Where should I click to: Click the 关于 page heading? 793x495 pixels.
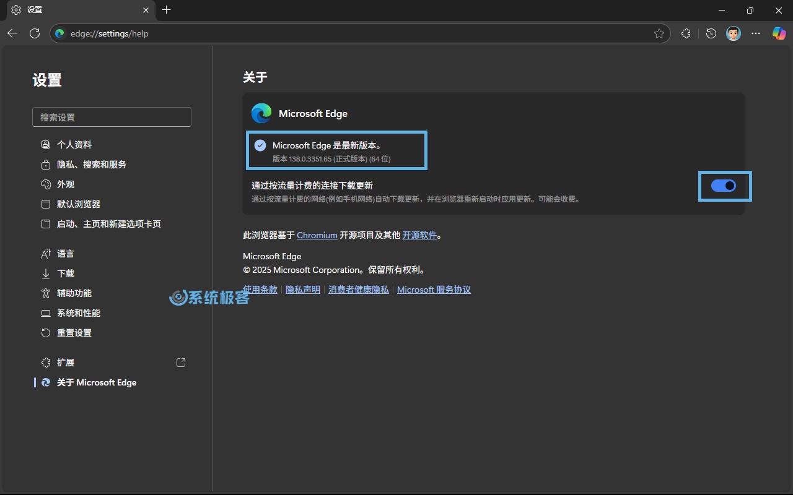pos(255,77)
